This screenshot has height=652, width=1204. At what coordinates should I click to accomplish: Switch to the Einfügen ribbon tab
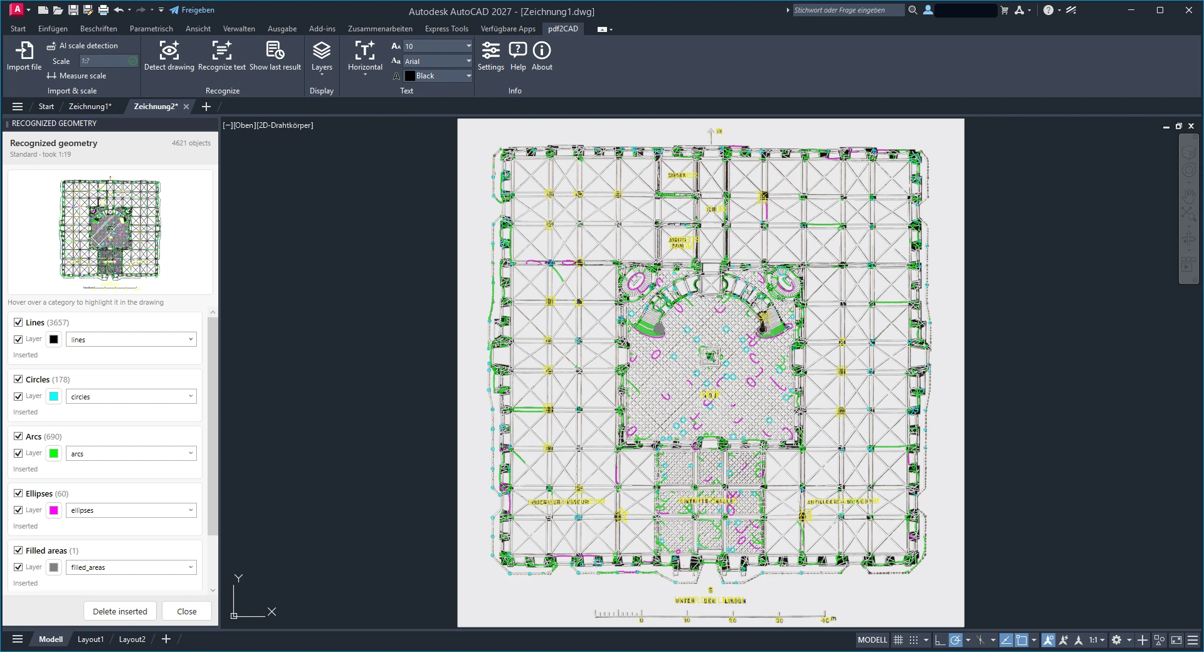coord(53,29)
